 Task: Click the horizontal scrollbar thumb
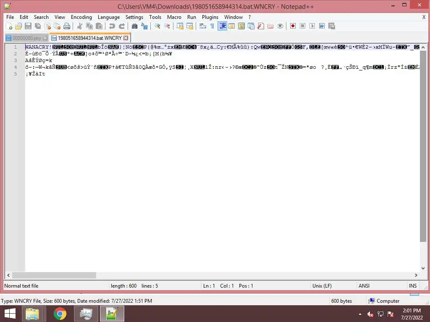54,275
